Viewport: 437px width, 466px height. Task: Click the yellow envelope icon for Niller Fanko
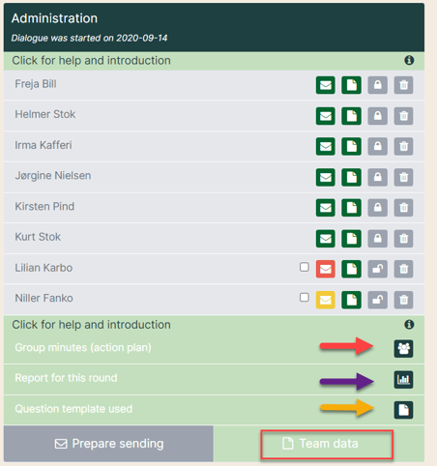point(326,300)
